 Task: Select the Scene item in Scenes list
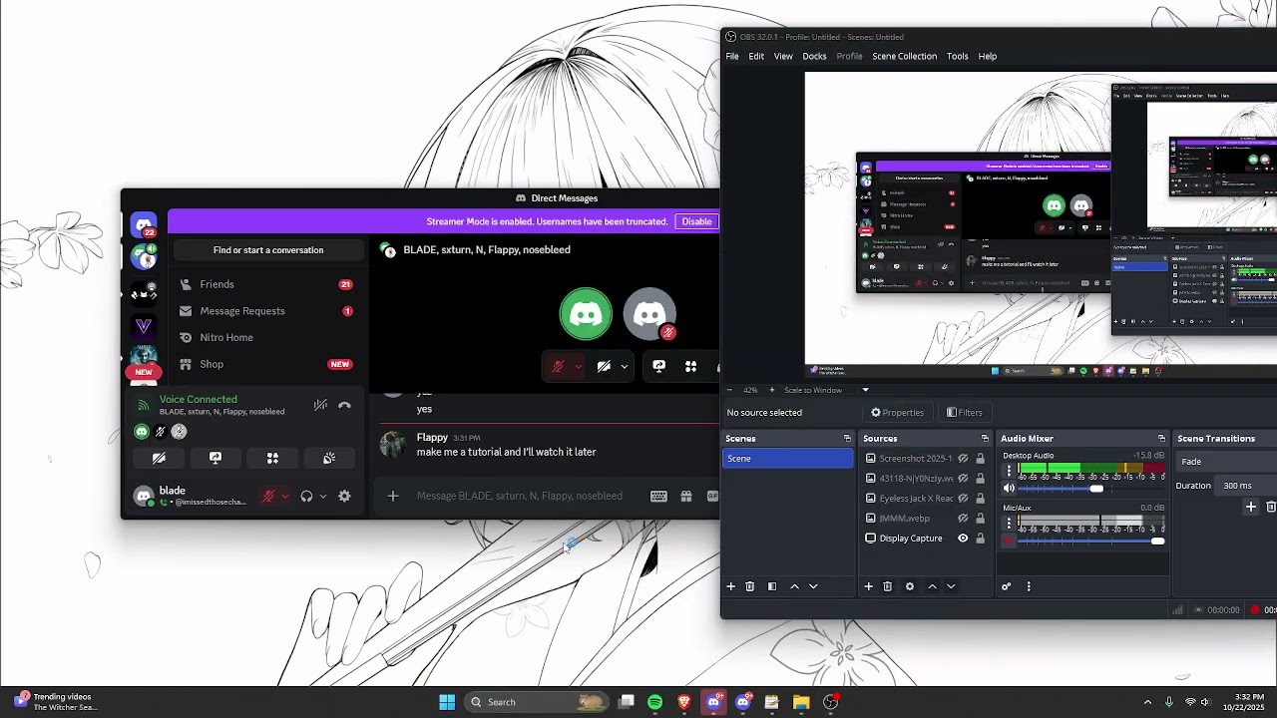[x=788, y=459]
